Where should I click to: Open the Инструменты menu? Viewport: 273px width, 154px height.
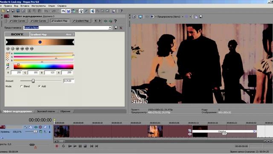point(38,6)
